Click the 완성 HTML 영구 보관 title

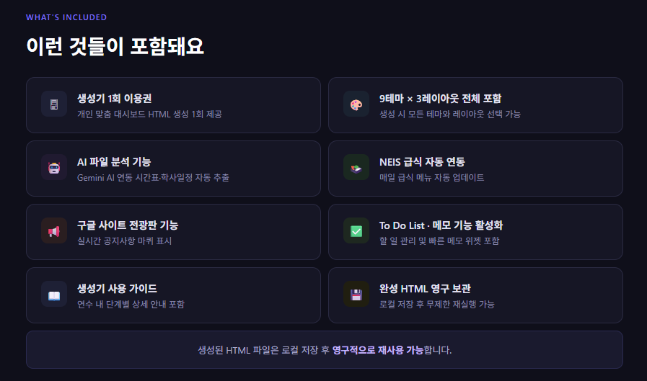(x=426, y=288)
